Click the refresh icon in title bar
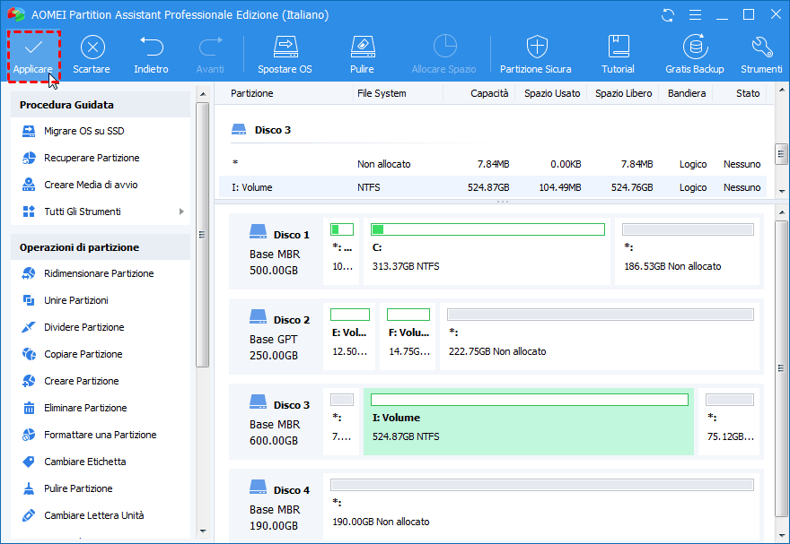This screenshot has height=544, width=790. (668, 15)
